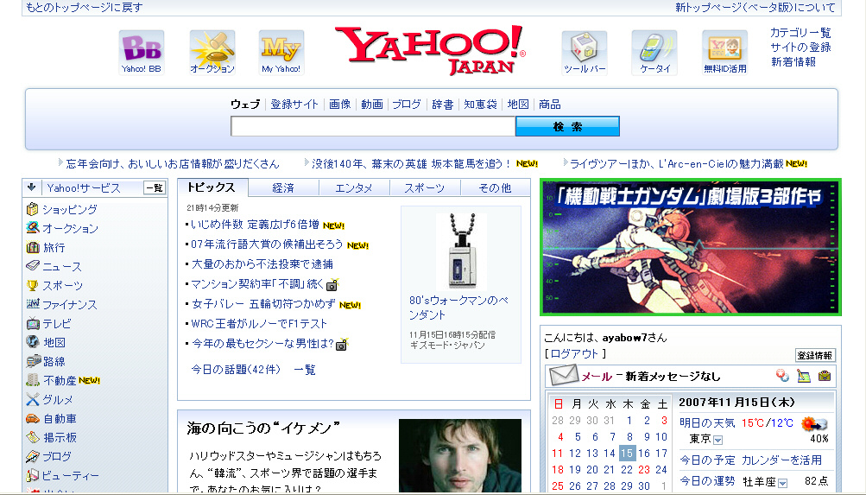Click the Autos (自動車) car icon
This screenshot has height=495, width=866.
[33, 419]
